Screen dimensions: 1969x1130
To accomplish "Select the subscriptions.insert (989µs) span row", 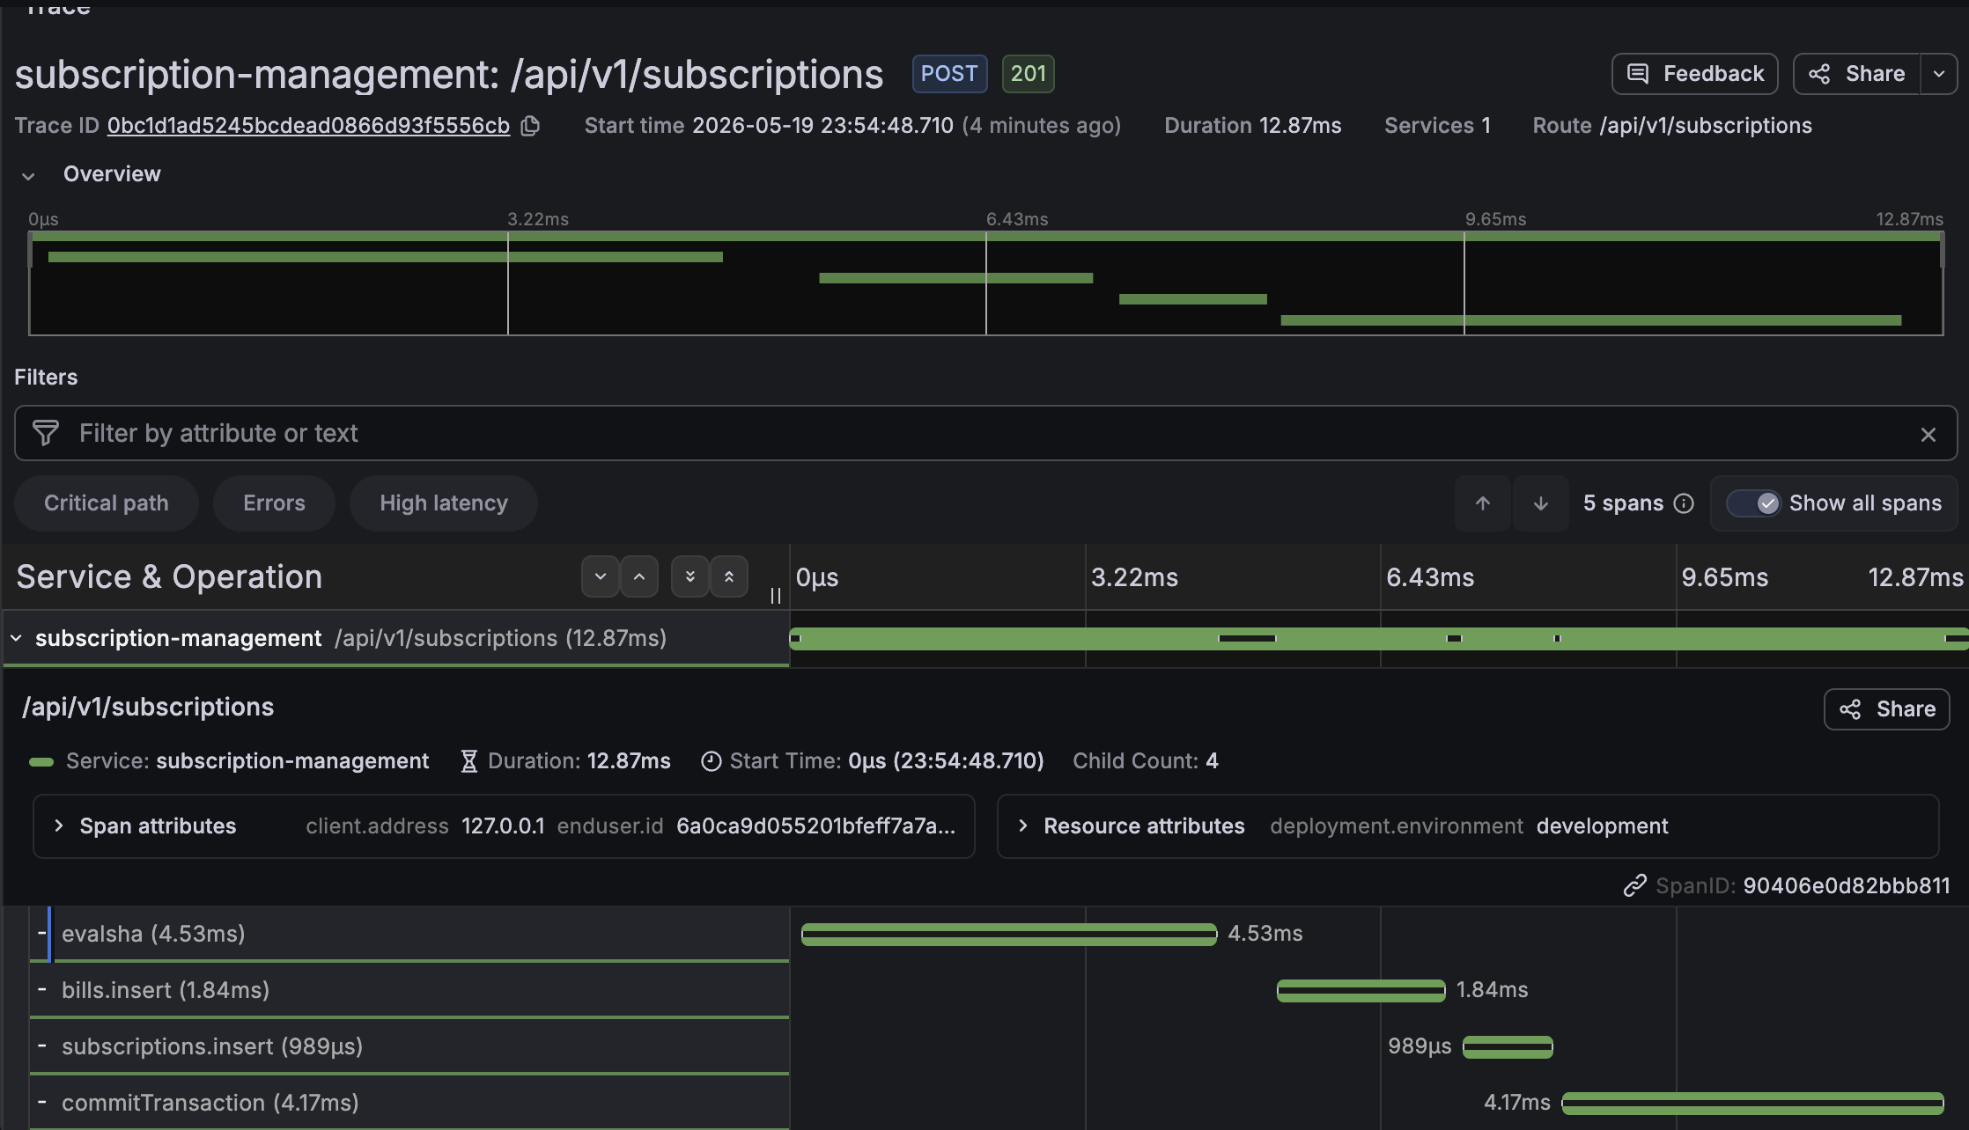I will (409, 1046).
